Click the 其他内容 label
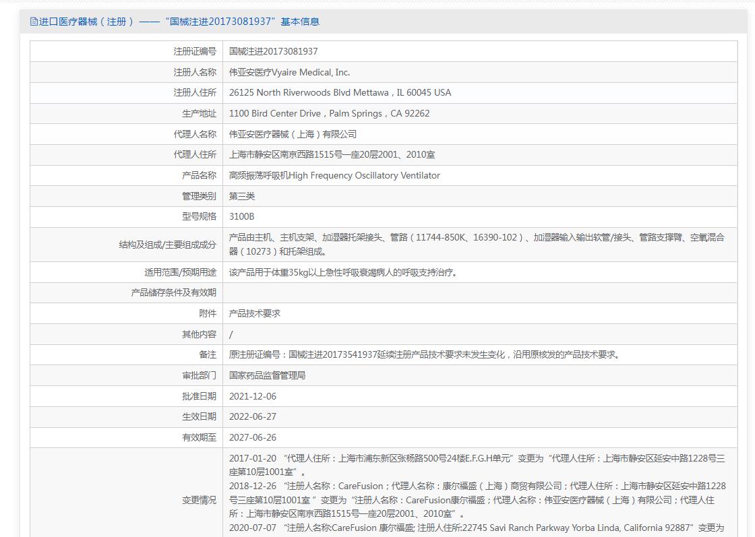The width and height of the screenshot is (755, 537). 200,334
